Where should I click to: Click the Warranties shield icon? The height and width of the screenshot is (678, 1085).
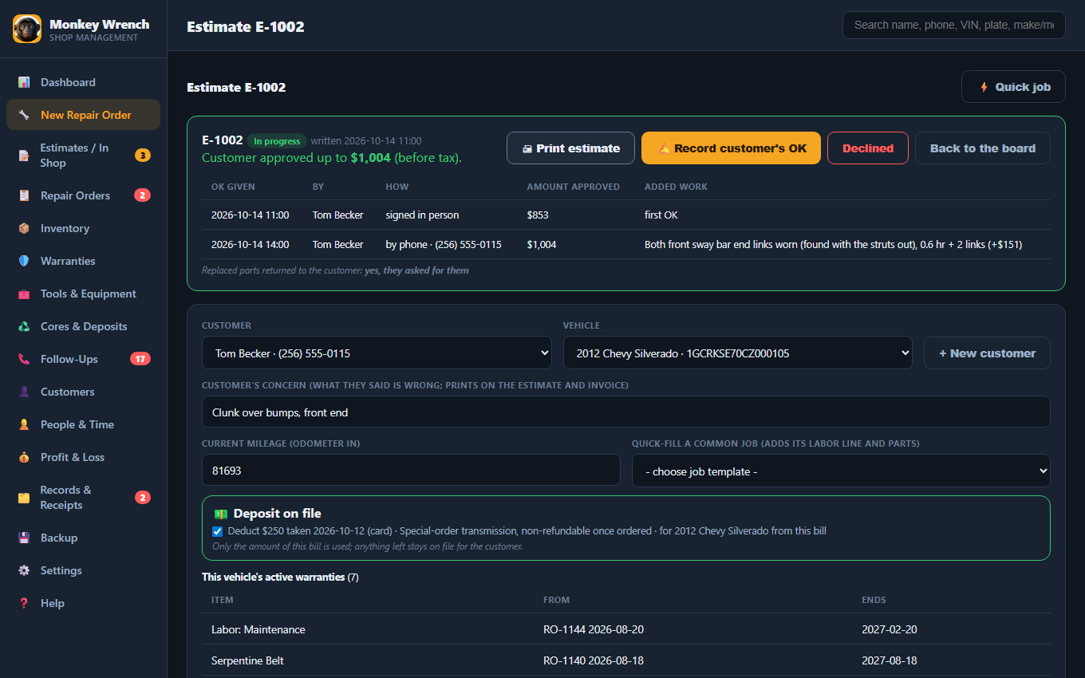24,261
